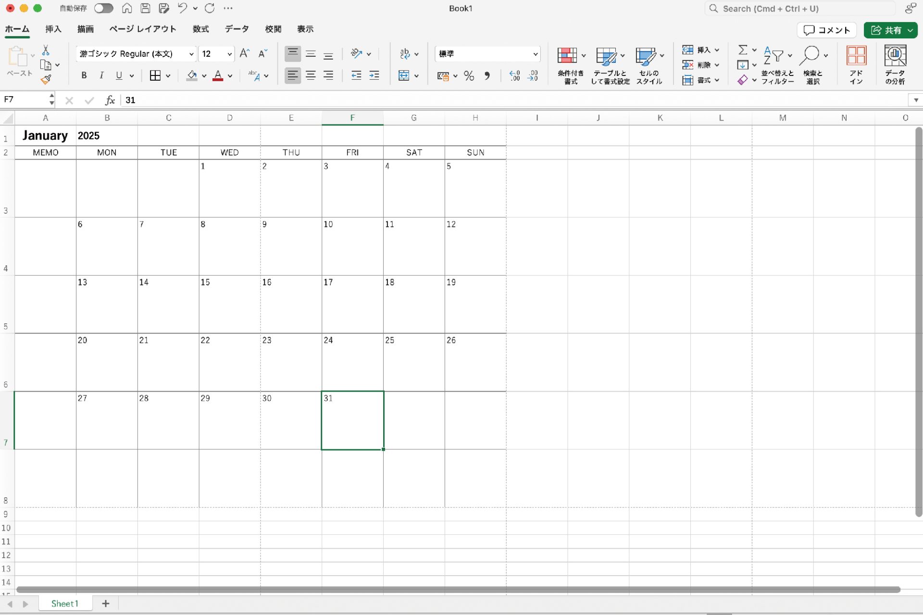This screenshot has width=923, height=615.
Task: Open the font name dropdown
Action: (191, 54)
